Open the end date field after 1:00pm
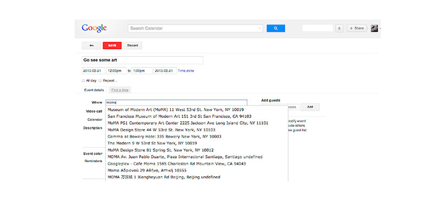Viewport: 441px width, 202px height. tap(165, 71)
